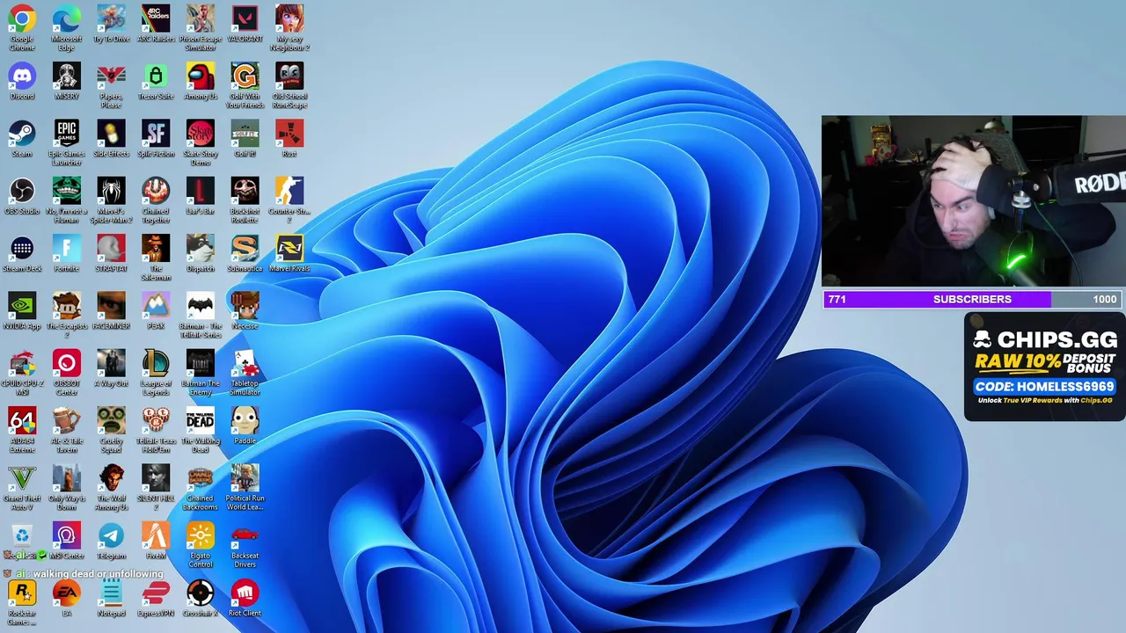Open OBS Studio from the desktop
The image size is (1126, 633).
coord(22,191)
